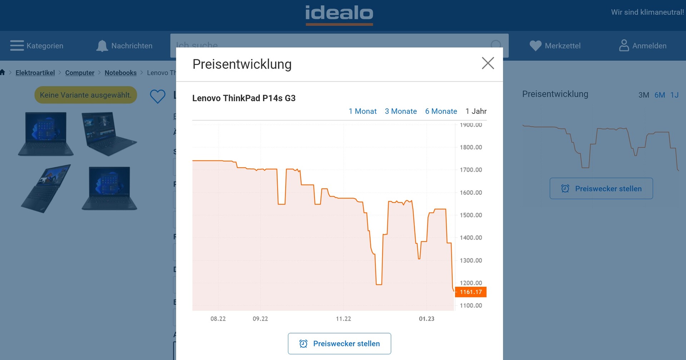The height and width of the screenshot is (360, 686).
Task: Select the 1 Jahr range
Action: click(476, 111)
